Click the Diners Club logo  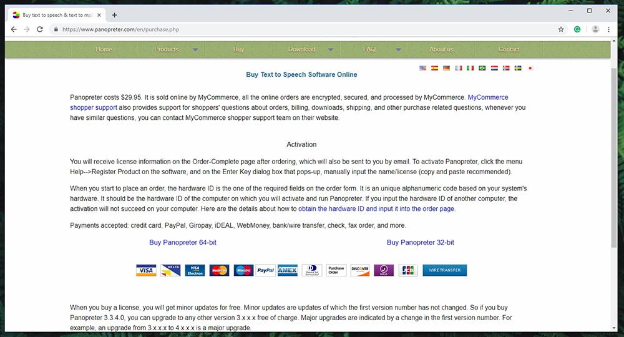click(x=312, y=270)
